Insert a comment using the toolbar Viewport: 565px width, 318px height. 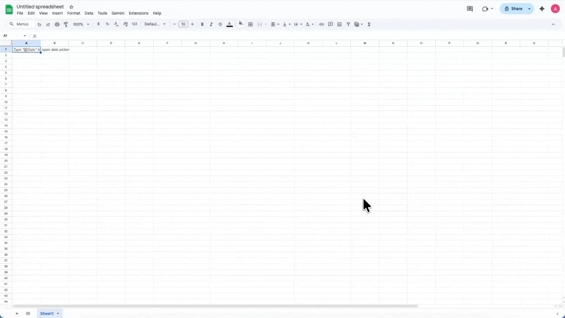click(330, 24)
